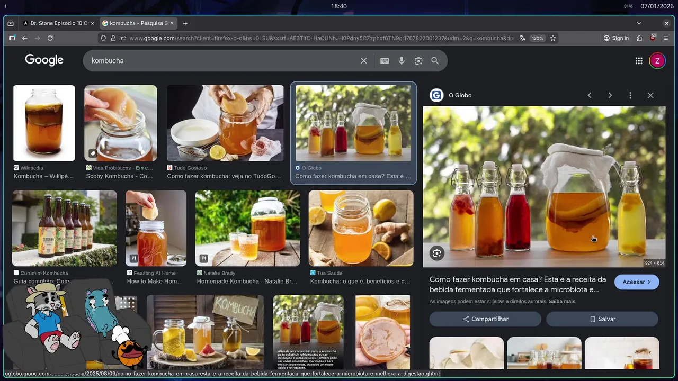Open first related image below Compartilhar
This screenshot has width=678, height=381.
coord(467,353)
